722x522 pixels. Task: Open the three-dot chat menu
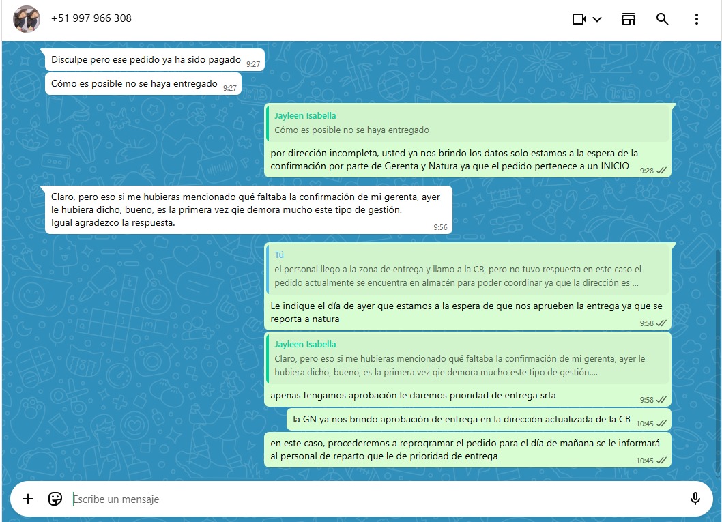tap(696, 19)
